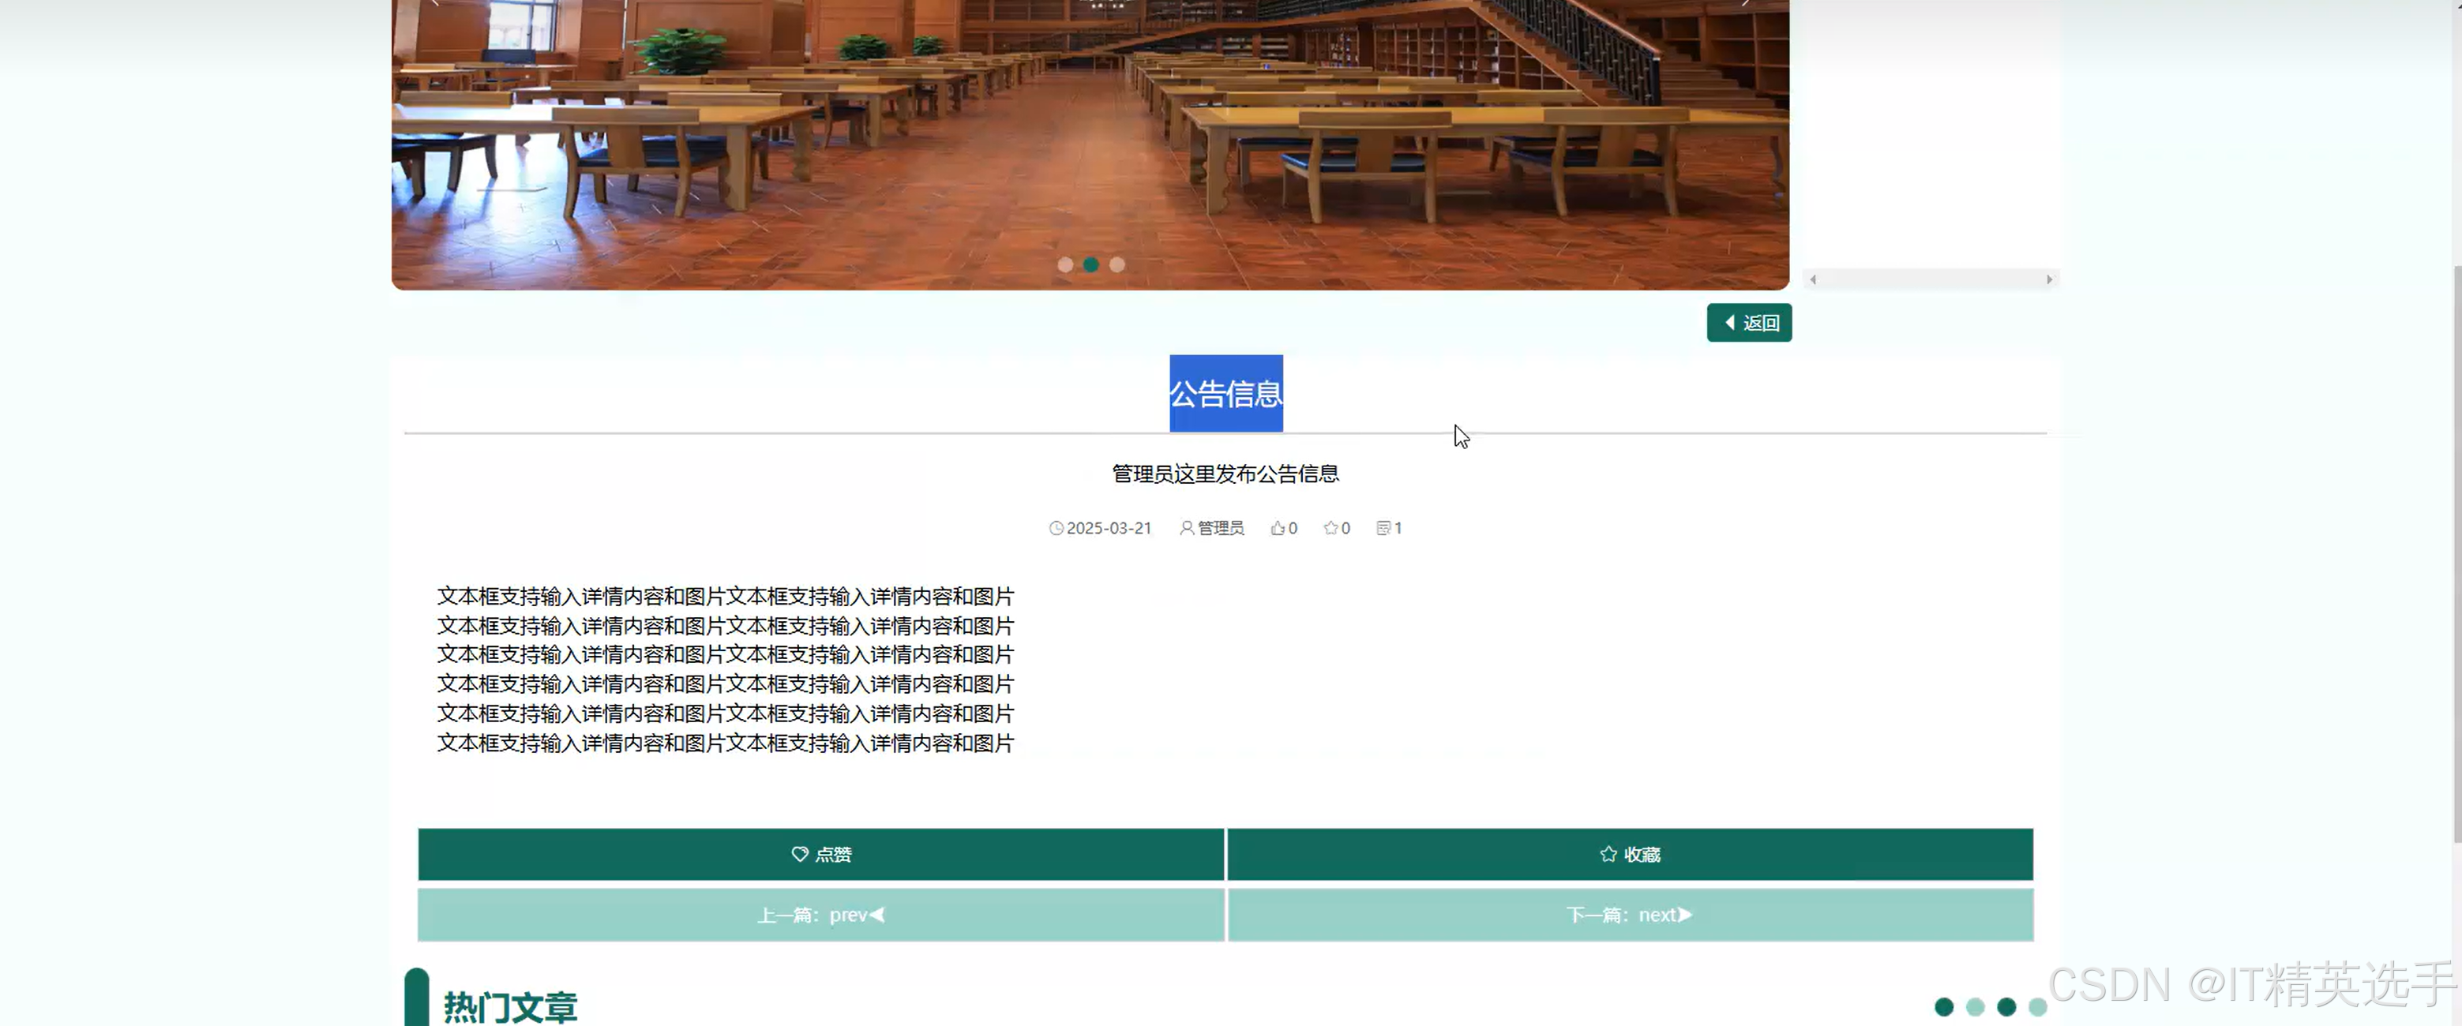The height and width of the screenshot is (1026, 2462).
Task: Click the left arrow of horizontal scrollbar
Action: 1813,280
